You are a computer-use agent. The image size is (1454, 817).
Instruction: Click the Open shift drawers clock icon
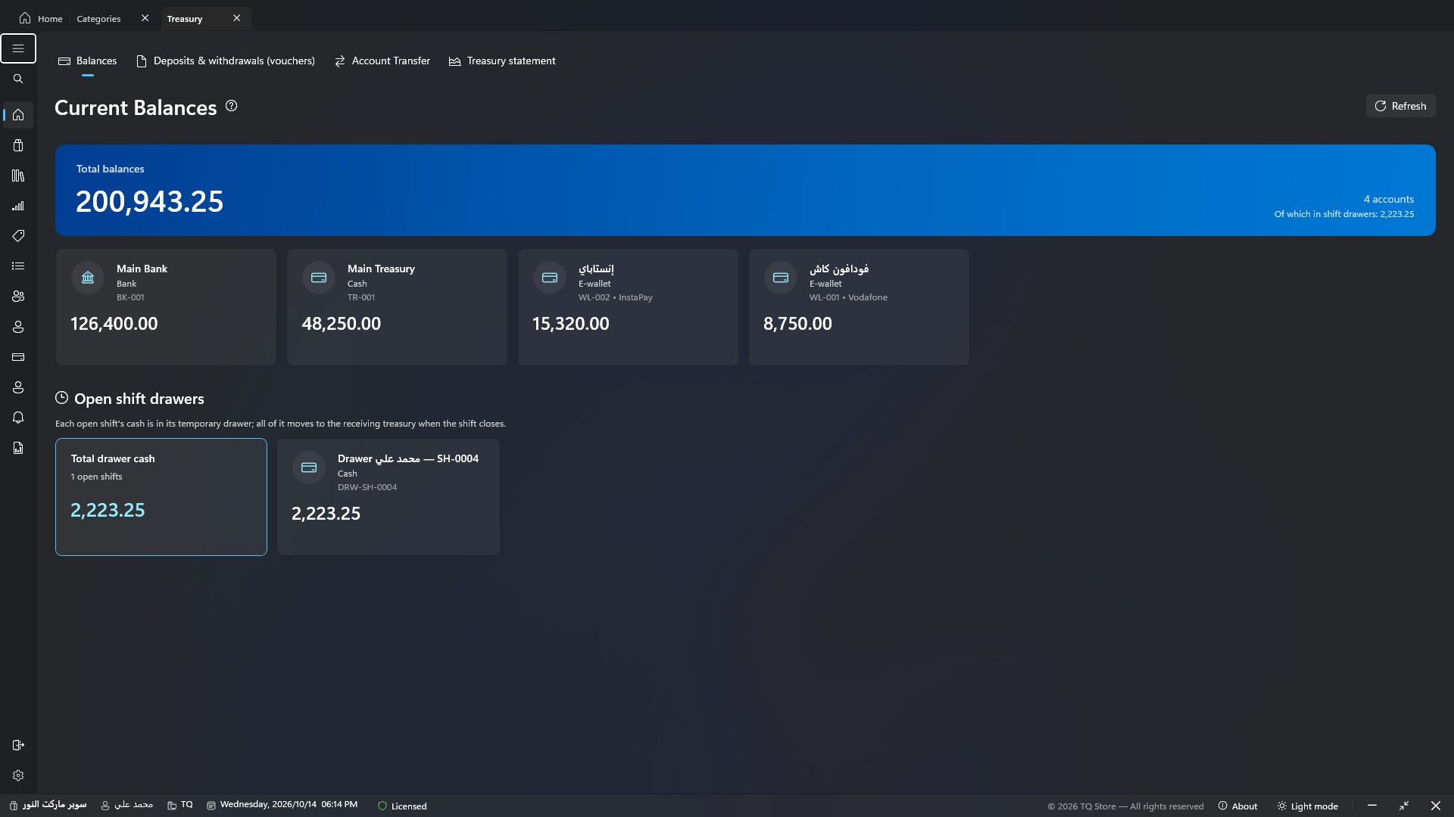(x=61, y=398)
